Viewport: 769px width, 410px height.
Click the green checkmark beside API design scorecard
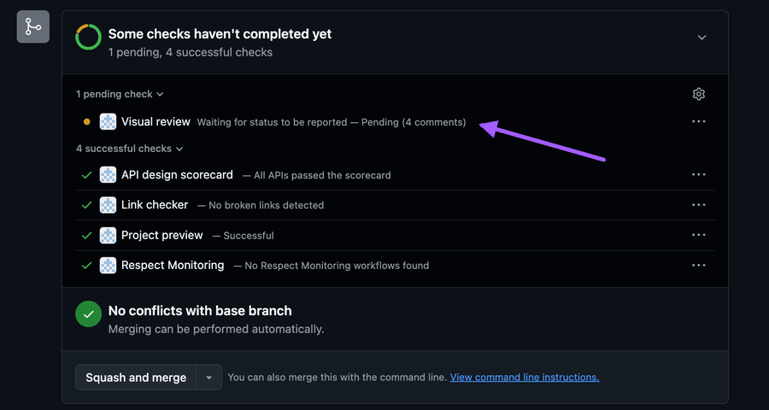point(87,175)
